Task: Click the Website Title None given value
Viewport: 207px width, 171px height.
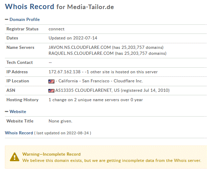Action: point(61,121)
